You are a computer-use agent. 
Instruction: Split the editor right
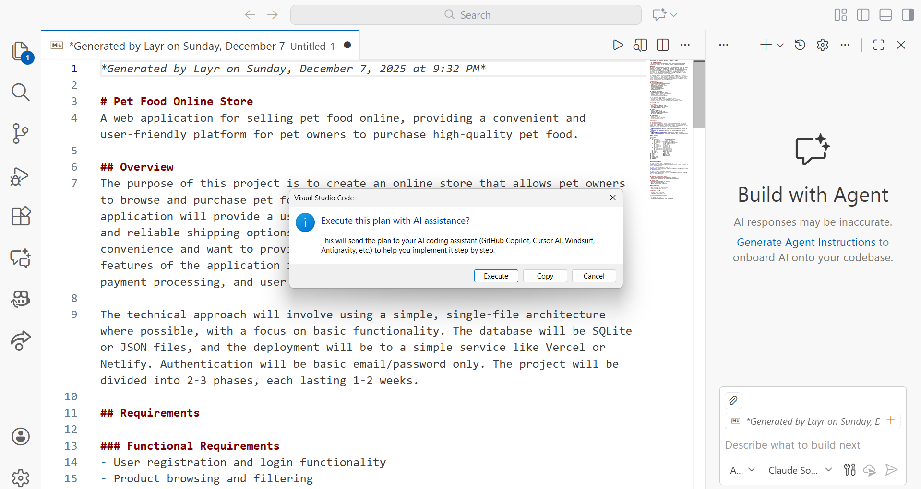click(663, 45)
